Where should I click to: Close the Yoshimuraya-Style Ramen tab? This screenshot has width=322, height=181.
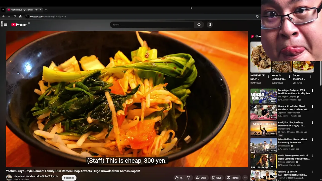tap(40, 10)
